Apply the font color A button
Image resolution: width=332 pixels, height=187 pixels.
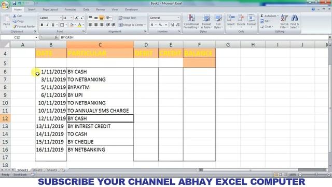[x=79, y=25]
